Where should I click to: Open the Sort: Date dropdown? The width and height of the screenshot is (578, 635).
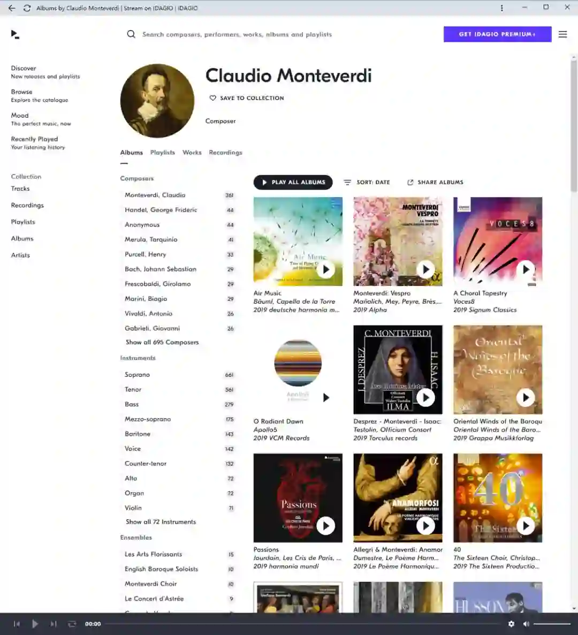(x=367, y=182)
